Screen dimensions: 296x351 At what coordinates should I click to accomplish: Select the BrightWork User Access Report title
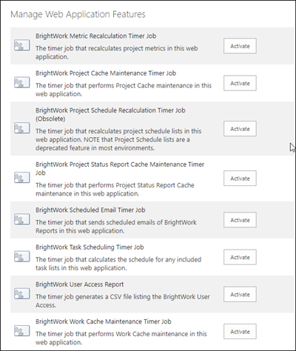click(x=79, y=284)
